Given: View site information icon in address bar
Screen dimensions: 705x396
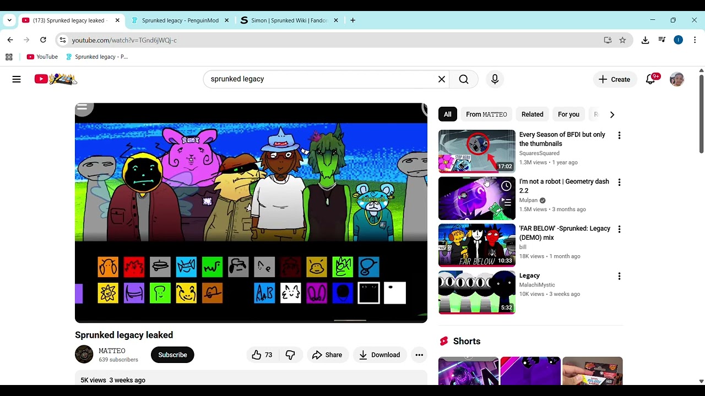Looking at the screenshot, I should coord(63,40).
